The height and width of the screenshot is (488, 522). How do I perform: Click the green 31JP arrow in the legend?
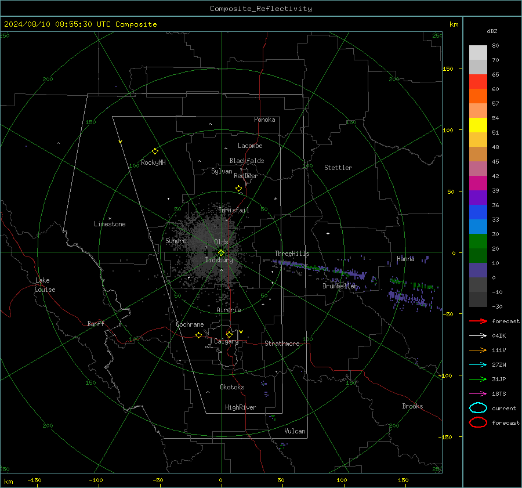[478, 379]
